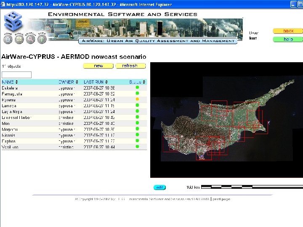Click the ESS blue cube logo
The width and height of the screenshot is (303, 227).
pos(13,21)
